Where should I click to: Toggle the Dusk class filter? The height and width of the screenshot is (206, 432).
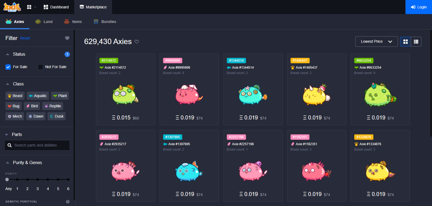[56, 116]
